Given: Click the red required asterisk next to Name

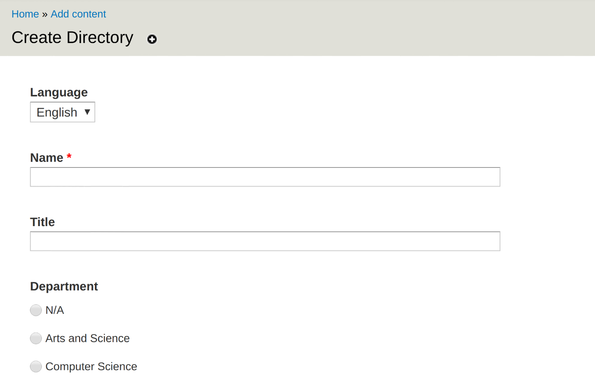Looking at the screenshot, I should 69,156.
